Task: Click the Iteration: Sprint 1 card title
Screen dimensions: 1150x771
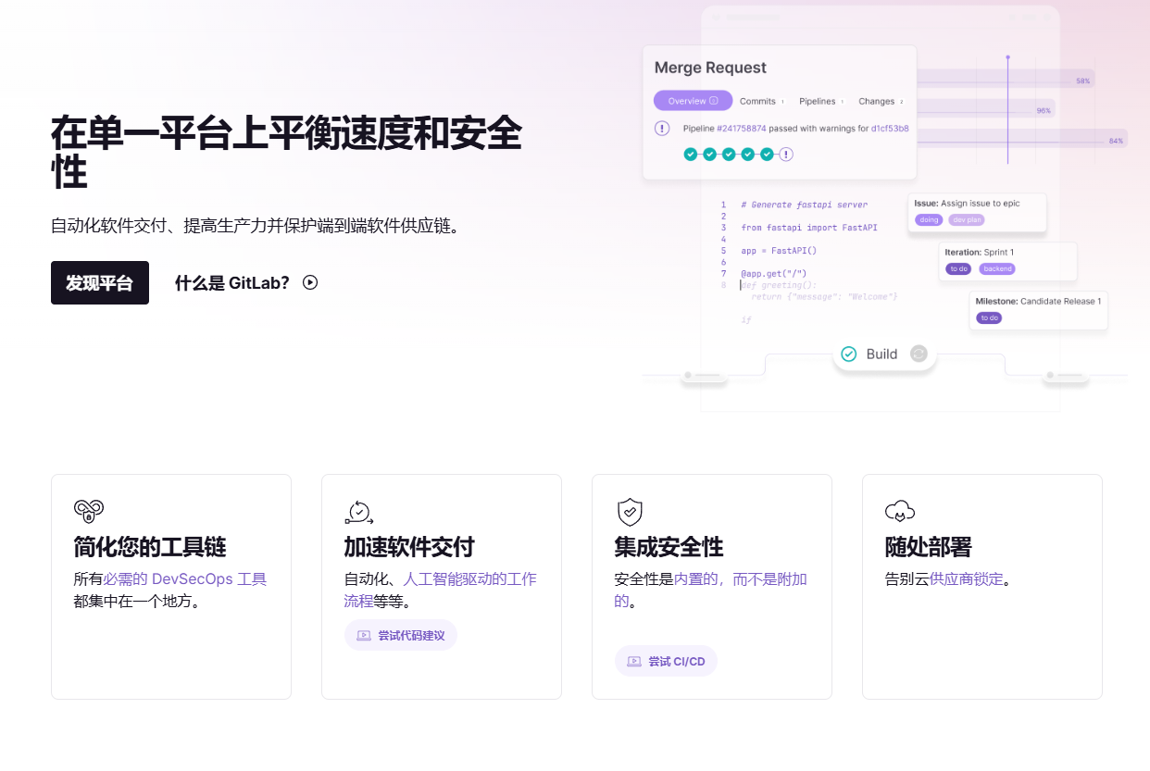Action: click(x=979, y=252)
